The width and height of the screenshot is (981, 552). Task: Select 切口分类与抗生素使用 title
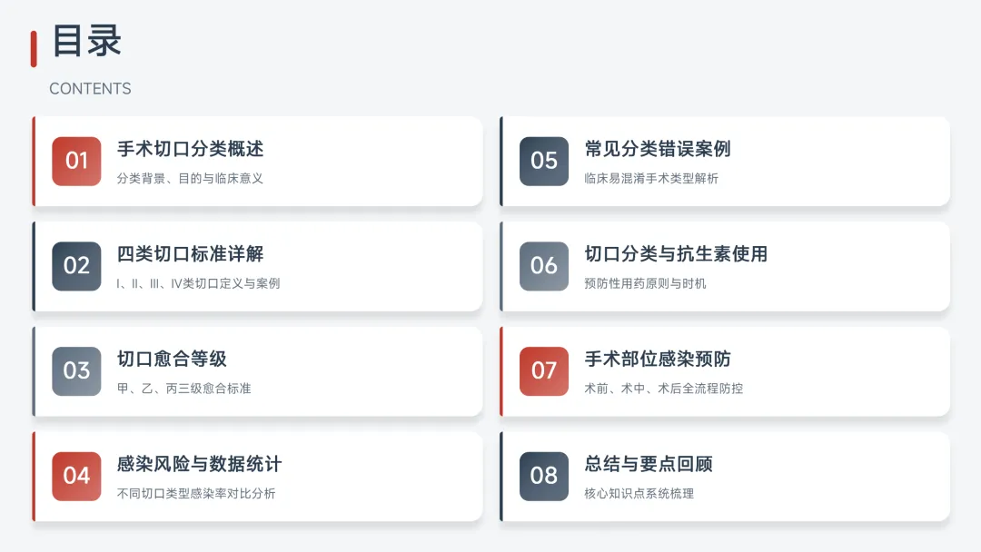(x=676, y=254)
